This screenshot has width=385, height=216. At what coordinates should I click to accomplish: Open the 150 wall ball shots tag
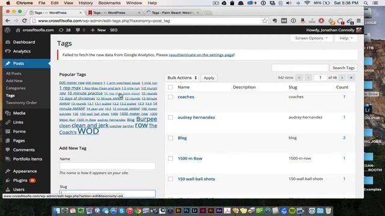click(196, 179)
